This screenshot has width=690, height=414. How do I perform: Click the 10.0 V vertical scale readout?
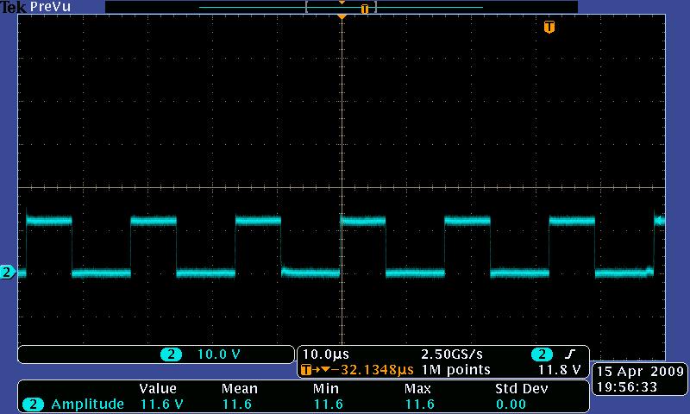tap(219, 354)
